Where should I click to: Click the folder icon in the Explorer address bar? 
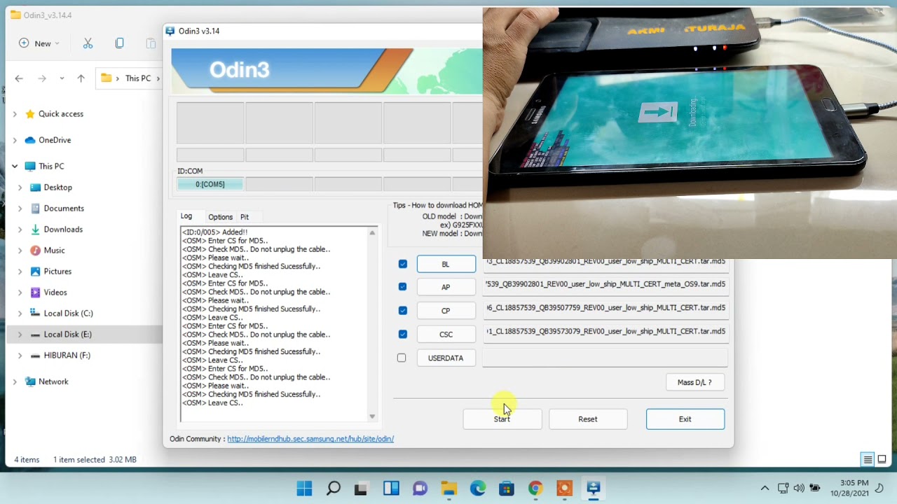(x=107, y=78)
